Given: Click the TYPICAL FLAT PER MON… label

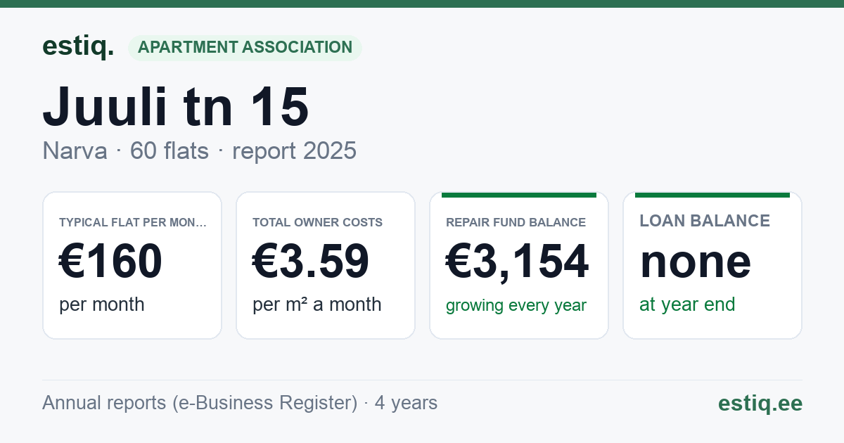Looking at the screenshot, I should pyautogui.click(x=133, y=222).
